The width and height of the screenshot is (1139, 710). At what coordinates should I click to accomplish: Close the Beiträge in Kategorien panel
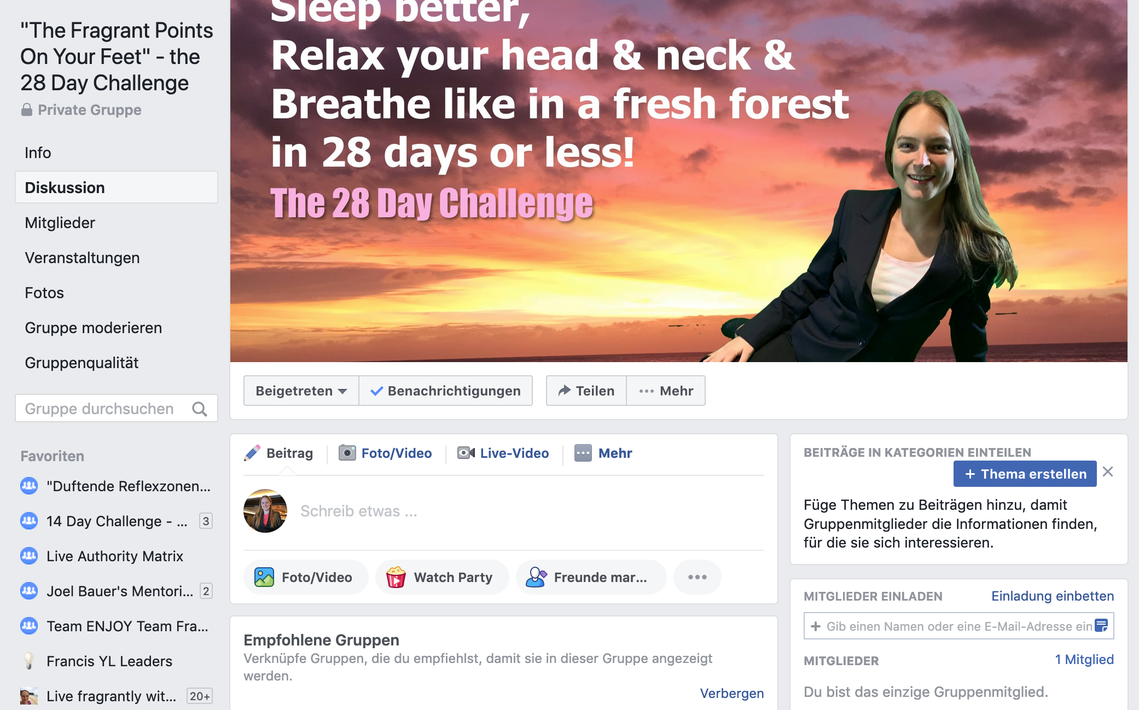click(1108, 472)
